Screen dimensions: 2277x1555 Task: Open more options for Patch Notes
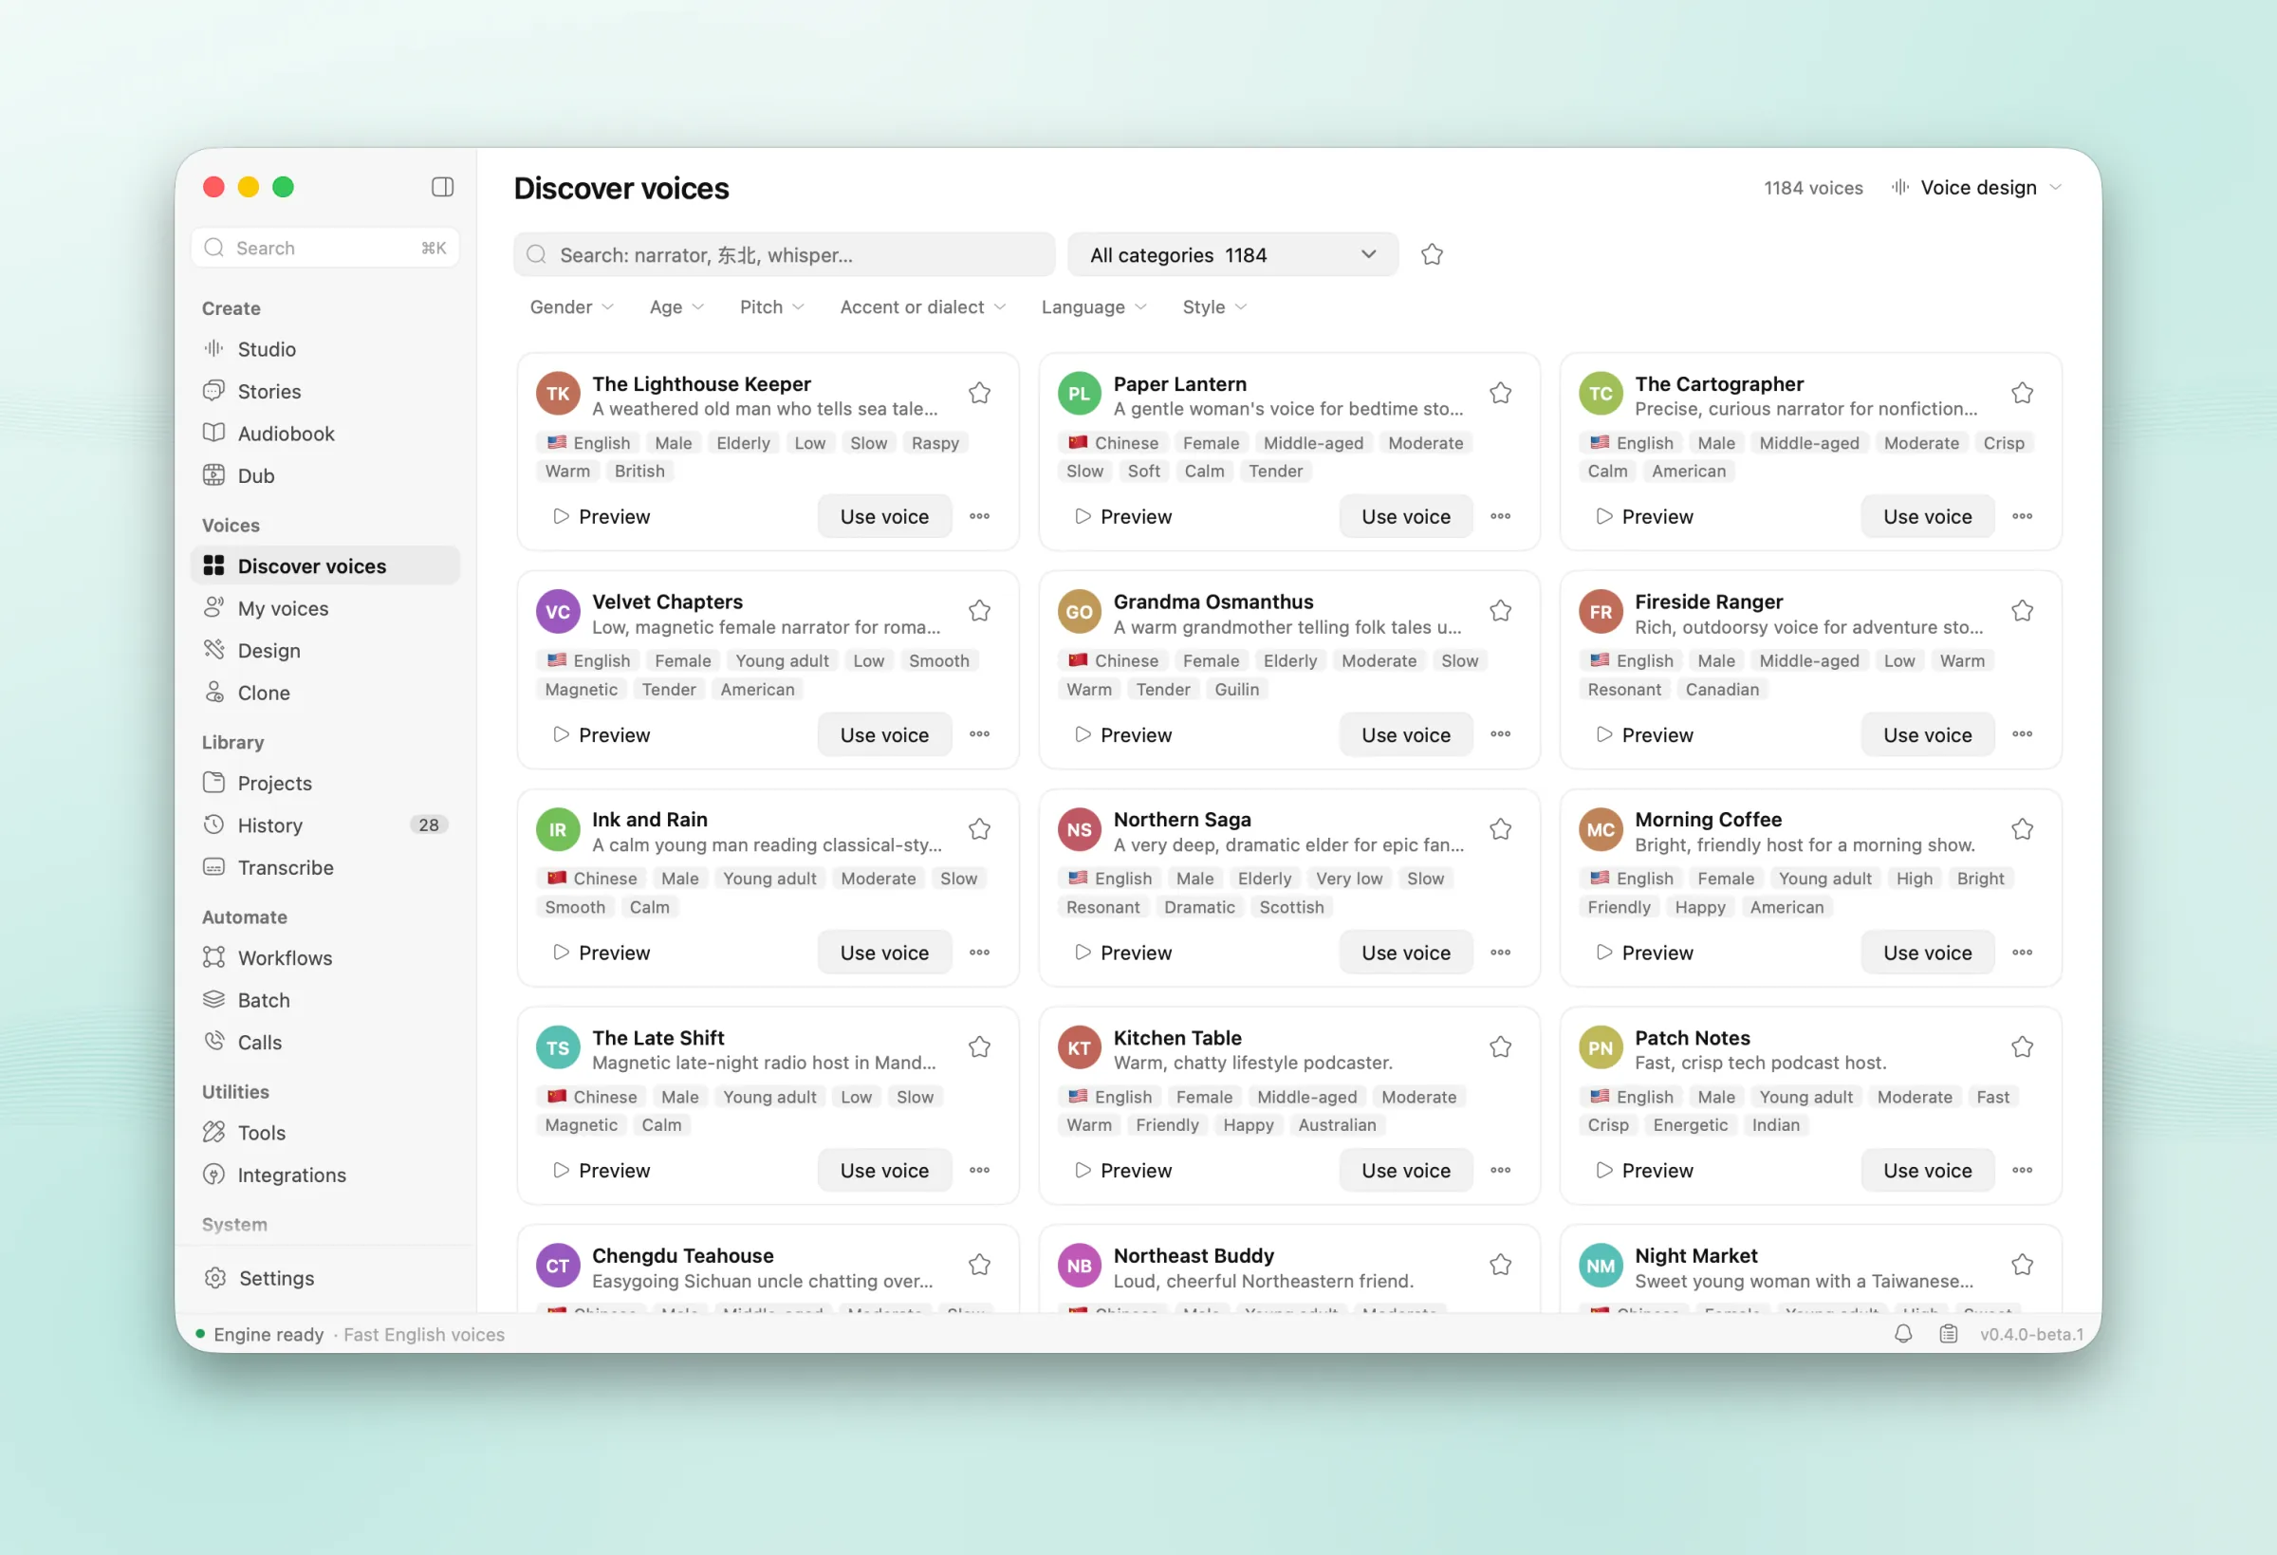tap(2021, 1170)
